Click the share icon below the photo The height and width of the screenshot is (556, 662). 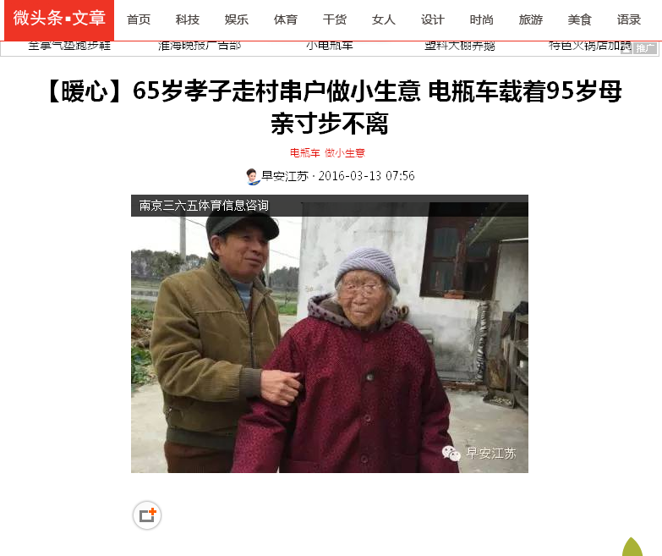point(147,515)
